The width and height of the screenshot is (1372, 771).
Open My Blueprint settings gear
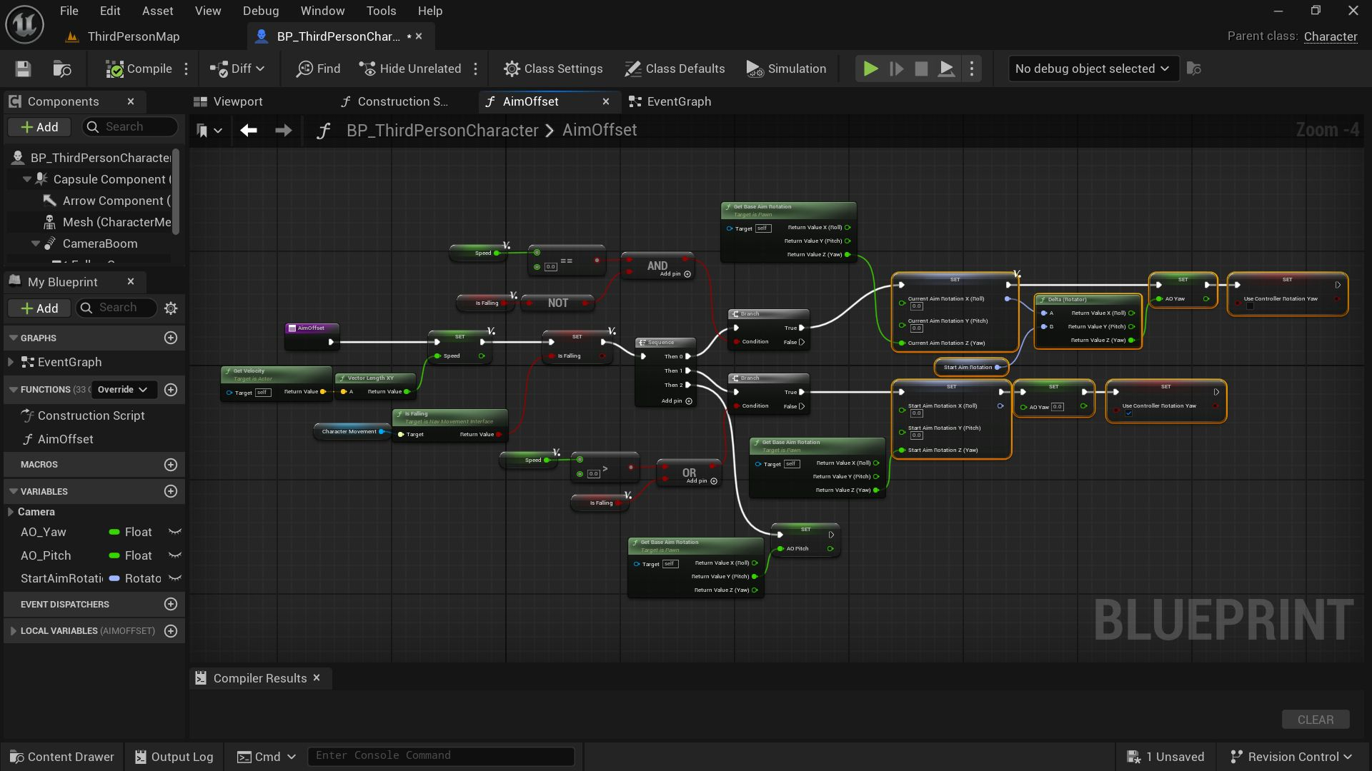[171, 308]
